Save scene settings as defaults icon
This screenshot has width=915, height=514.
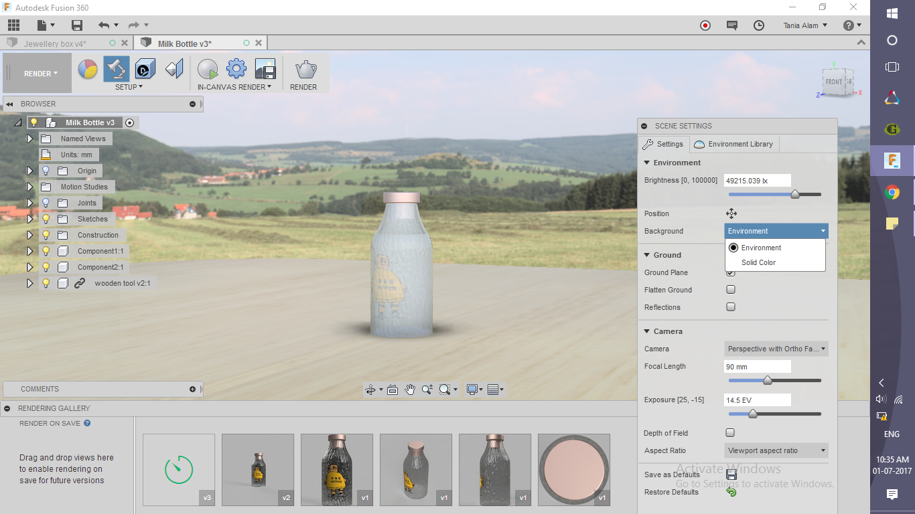click(x=731, y=475)
